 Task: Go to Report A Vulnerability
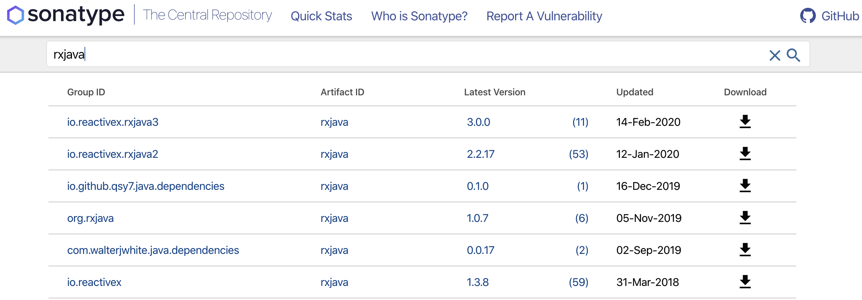544,16
